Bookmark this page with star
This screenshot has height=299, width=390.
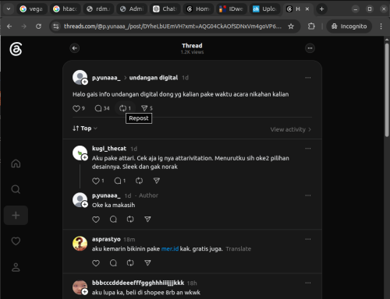pyautogui.click(x=291, y=26)
